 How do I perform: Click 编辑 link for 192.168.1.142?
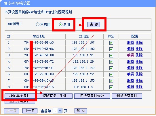tap(130, 68)
